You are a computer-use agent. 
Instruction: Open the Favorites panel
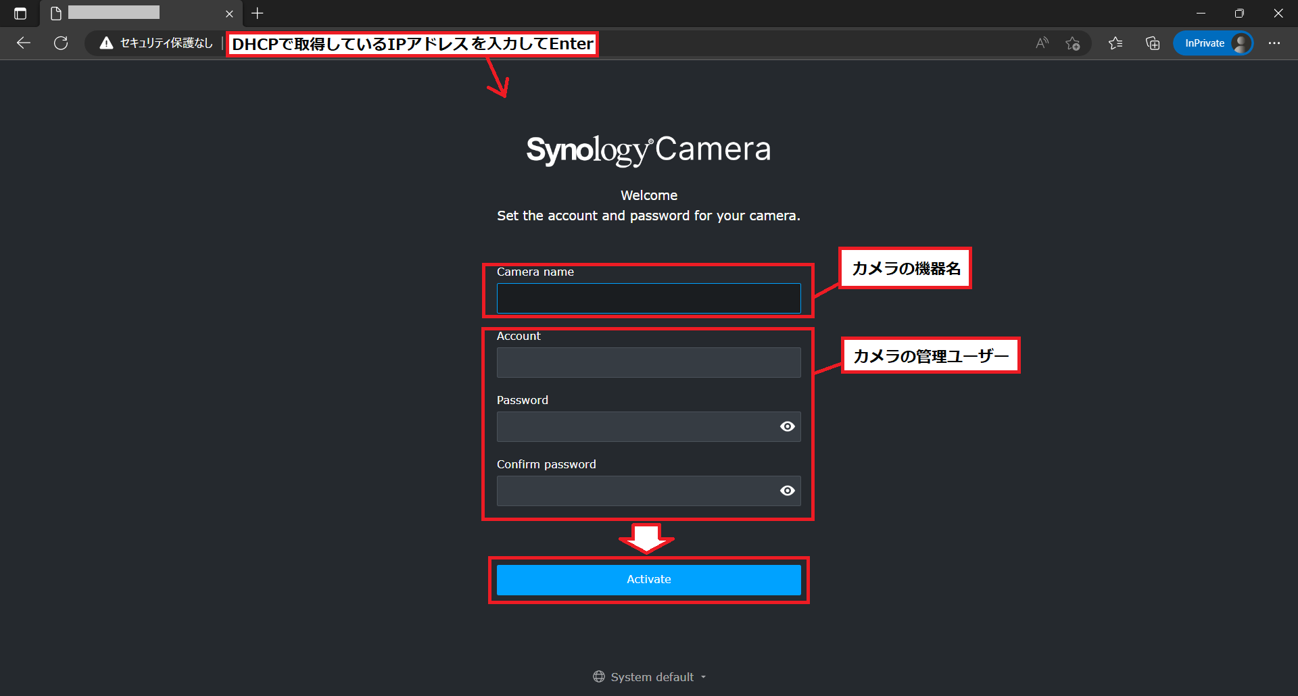pyautogui.click(x=1116, y=43)
